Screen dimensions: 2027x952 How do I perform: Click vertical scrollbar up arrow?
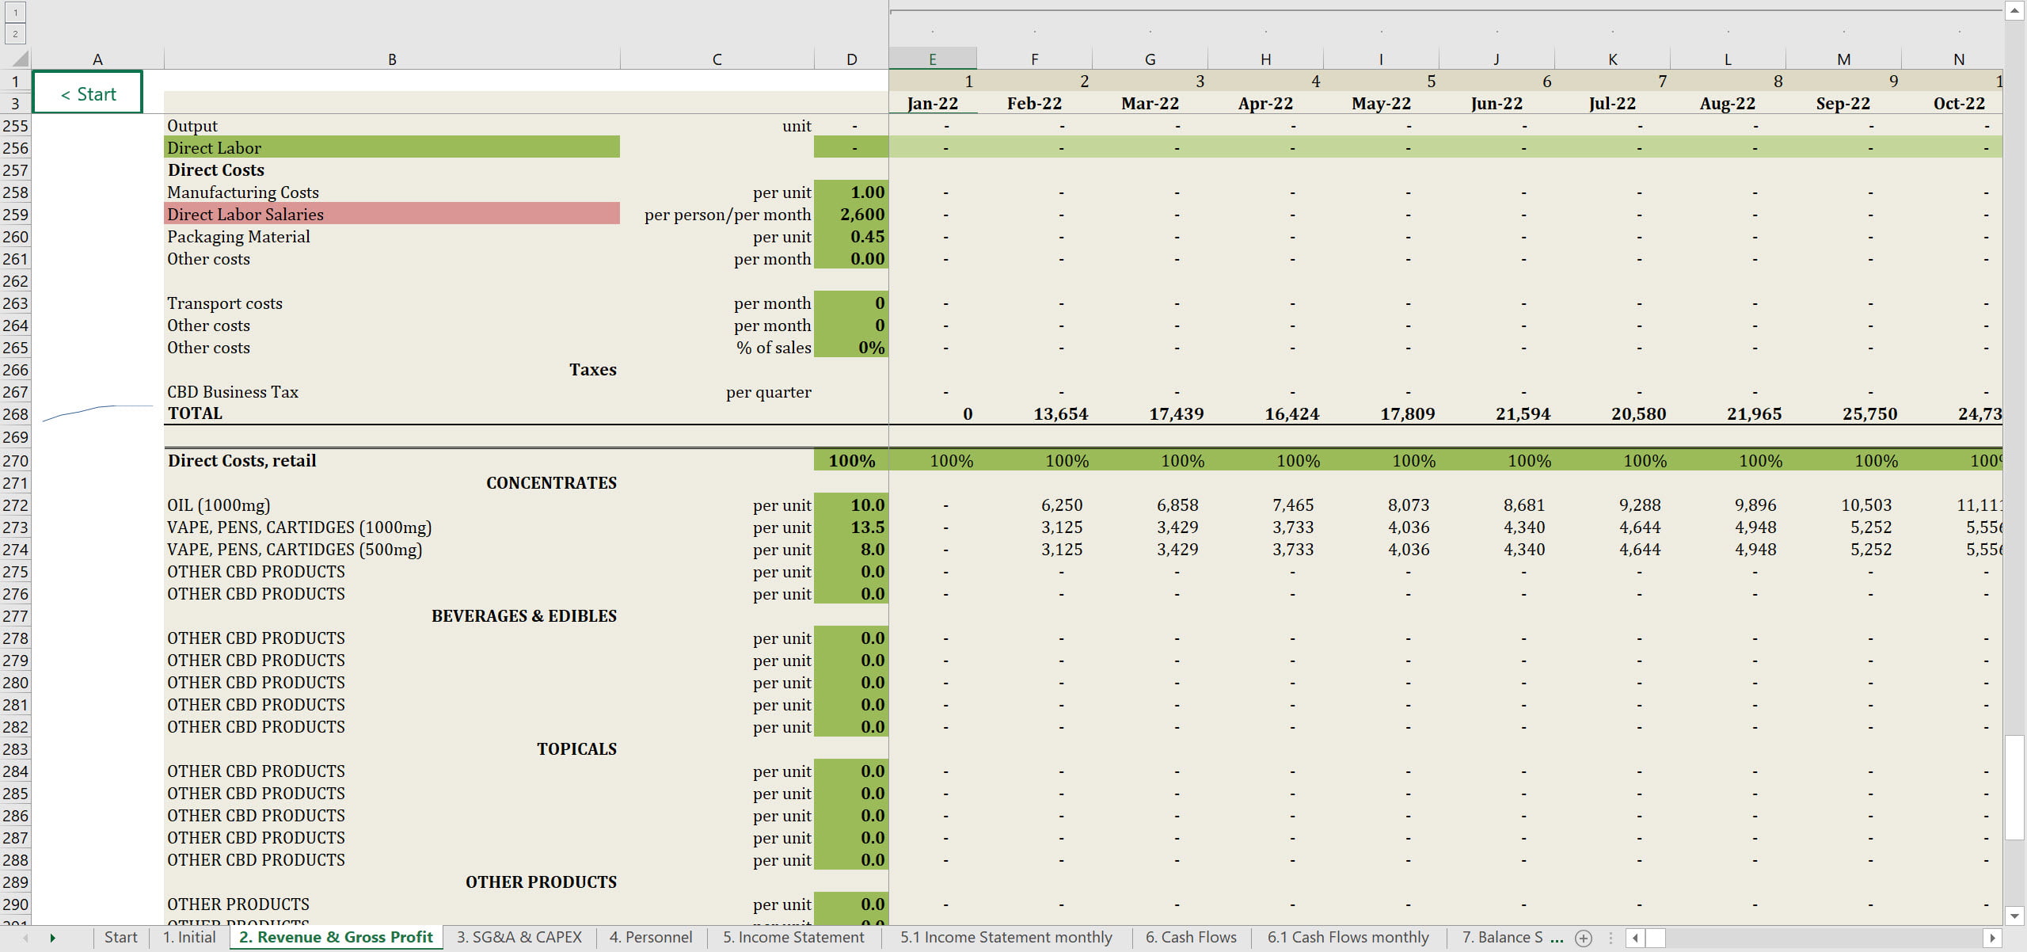2015,10
